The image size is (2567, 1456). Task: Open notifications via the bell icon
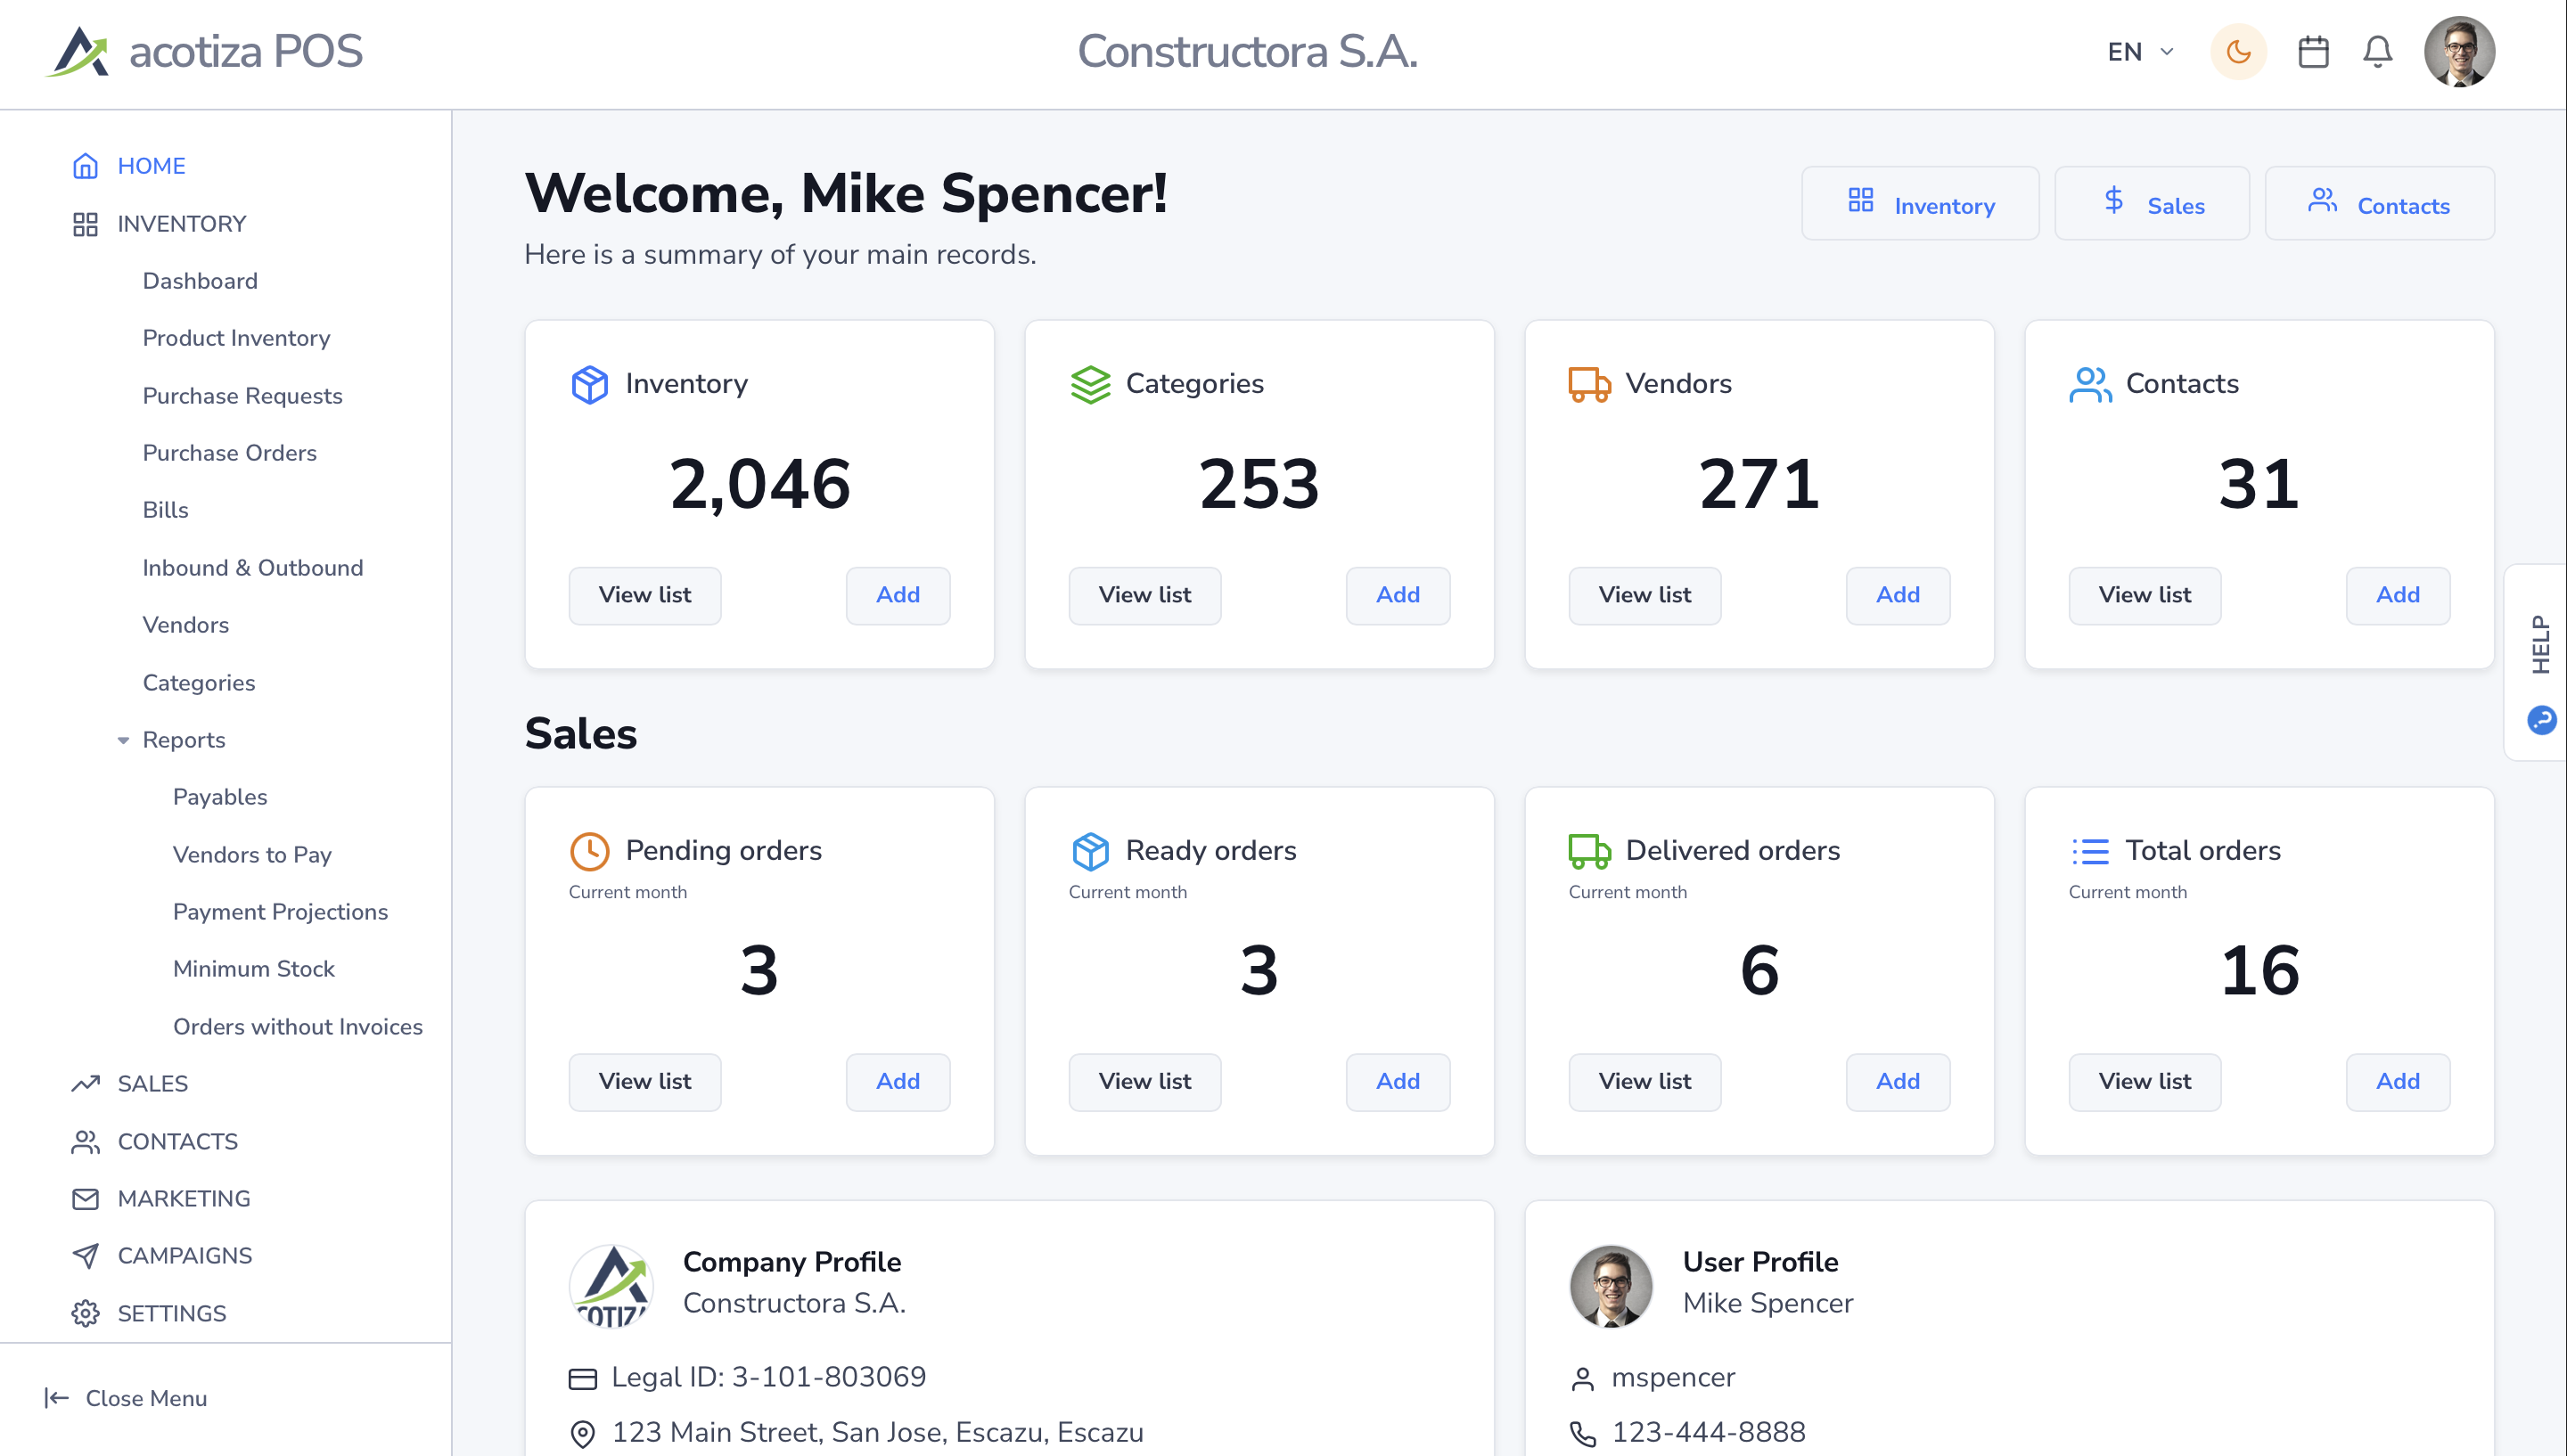2377,51
